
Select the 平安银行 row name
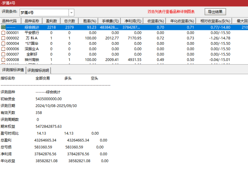point(32,33)
